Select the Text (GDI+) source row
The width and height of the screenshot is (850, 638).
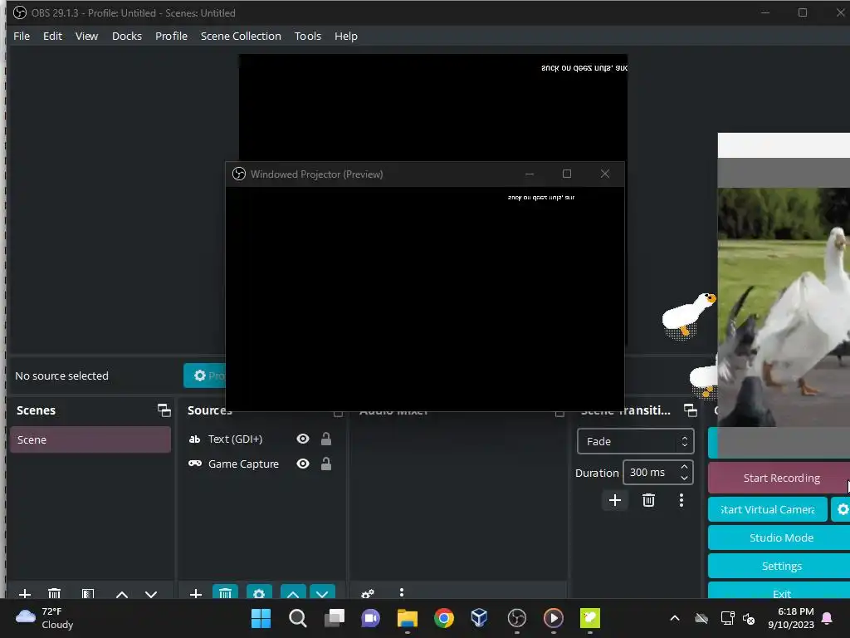coord(261,439)
